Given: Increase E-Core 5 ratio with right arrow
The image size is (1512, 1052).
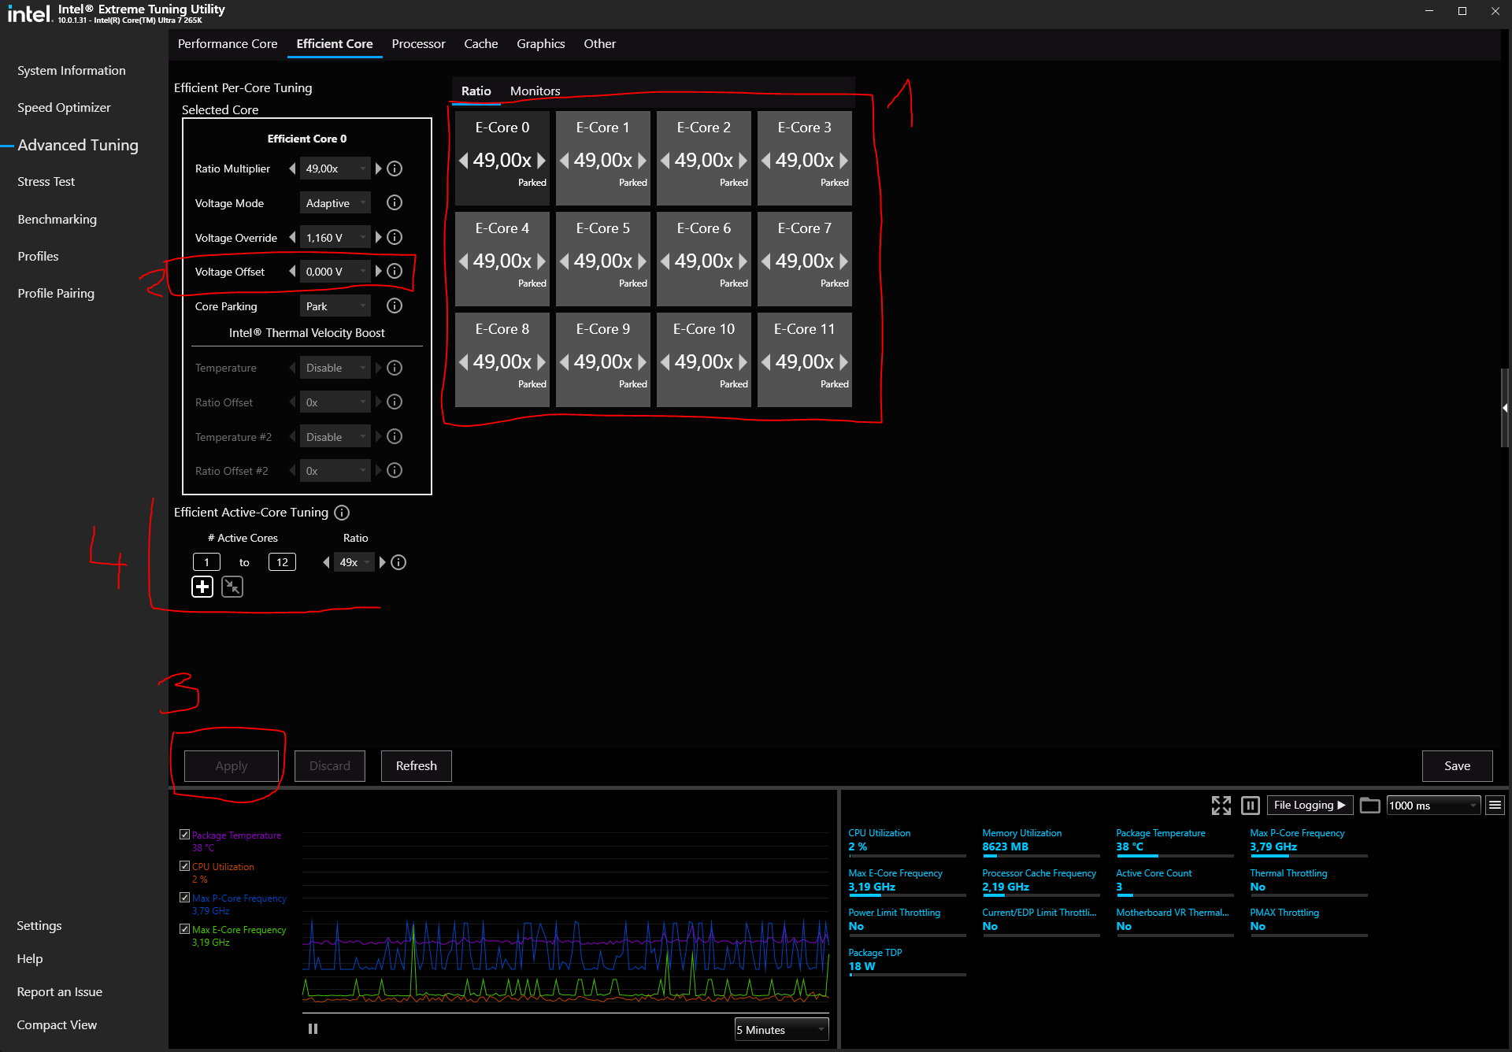Looking at the screenshot, I should pyautogui.click(x=642, y=261).
